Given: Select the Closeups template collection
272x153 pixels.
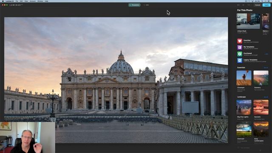Looking at the screenshot, I should 244,78.
